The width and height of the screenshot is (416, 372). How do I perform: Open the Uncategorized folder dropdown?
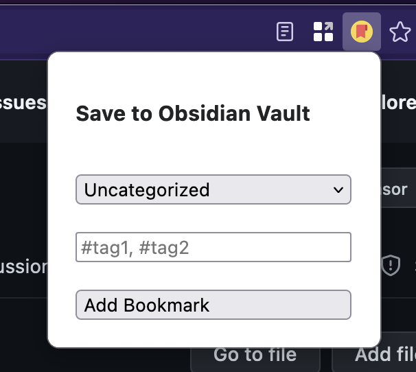pos(213,189)
